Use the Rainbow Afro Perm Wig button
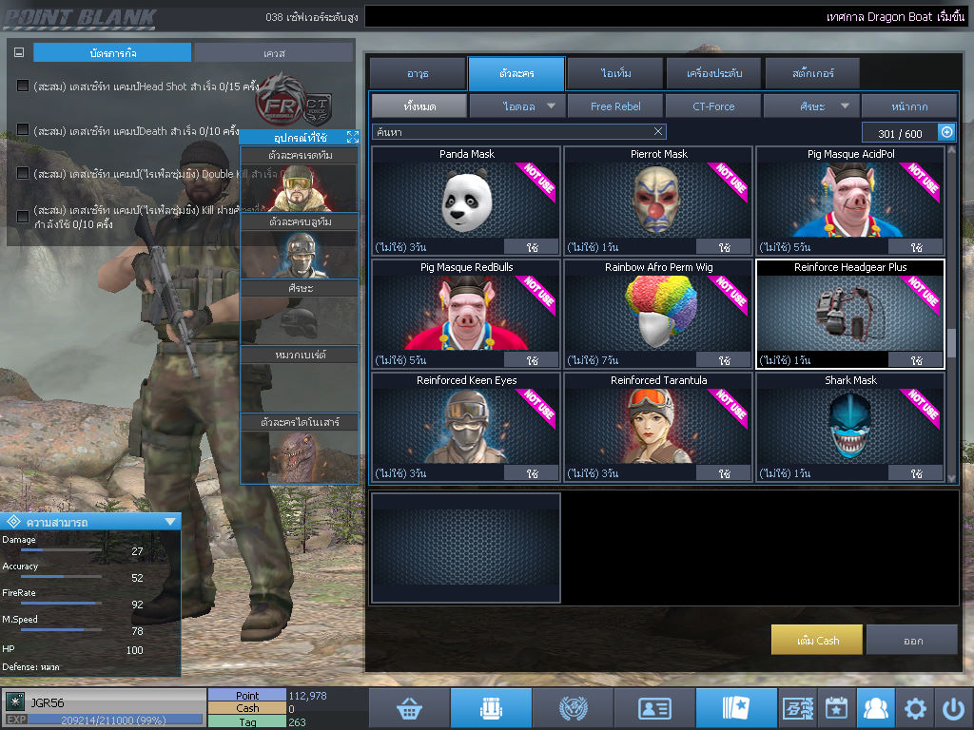The height and width of the screenshot is (730, 974). [724, 360]
